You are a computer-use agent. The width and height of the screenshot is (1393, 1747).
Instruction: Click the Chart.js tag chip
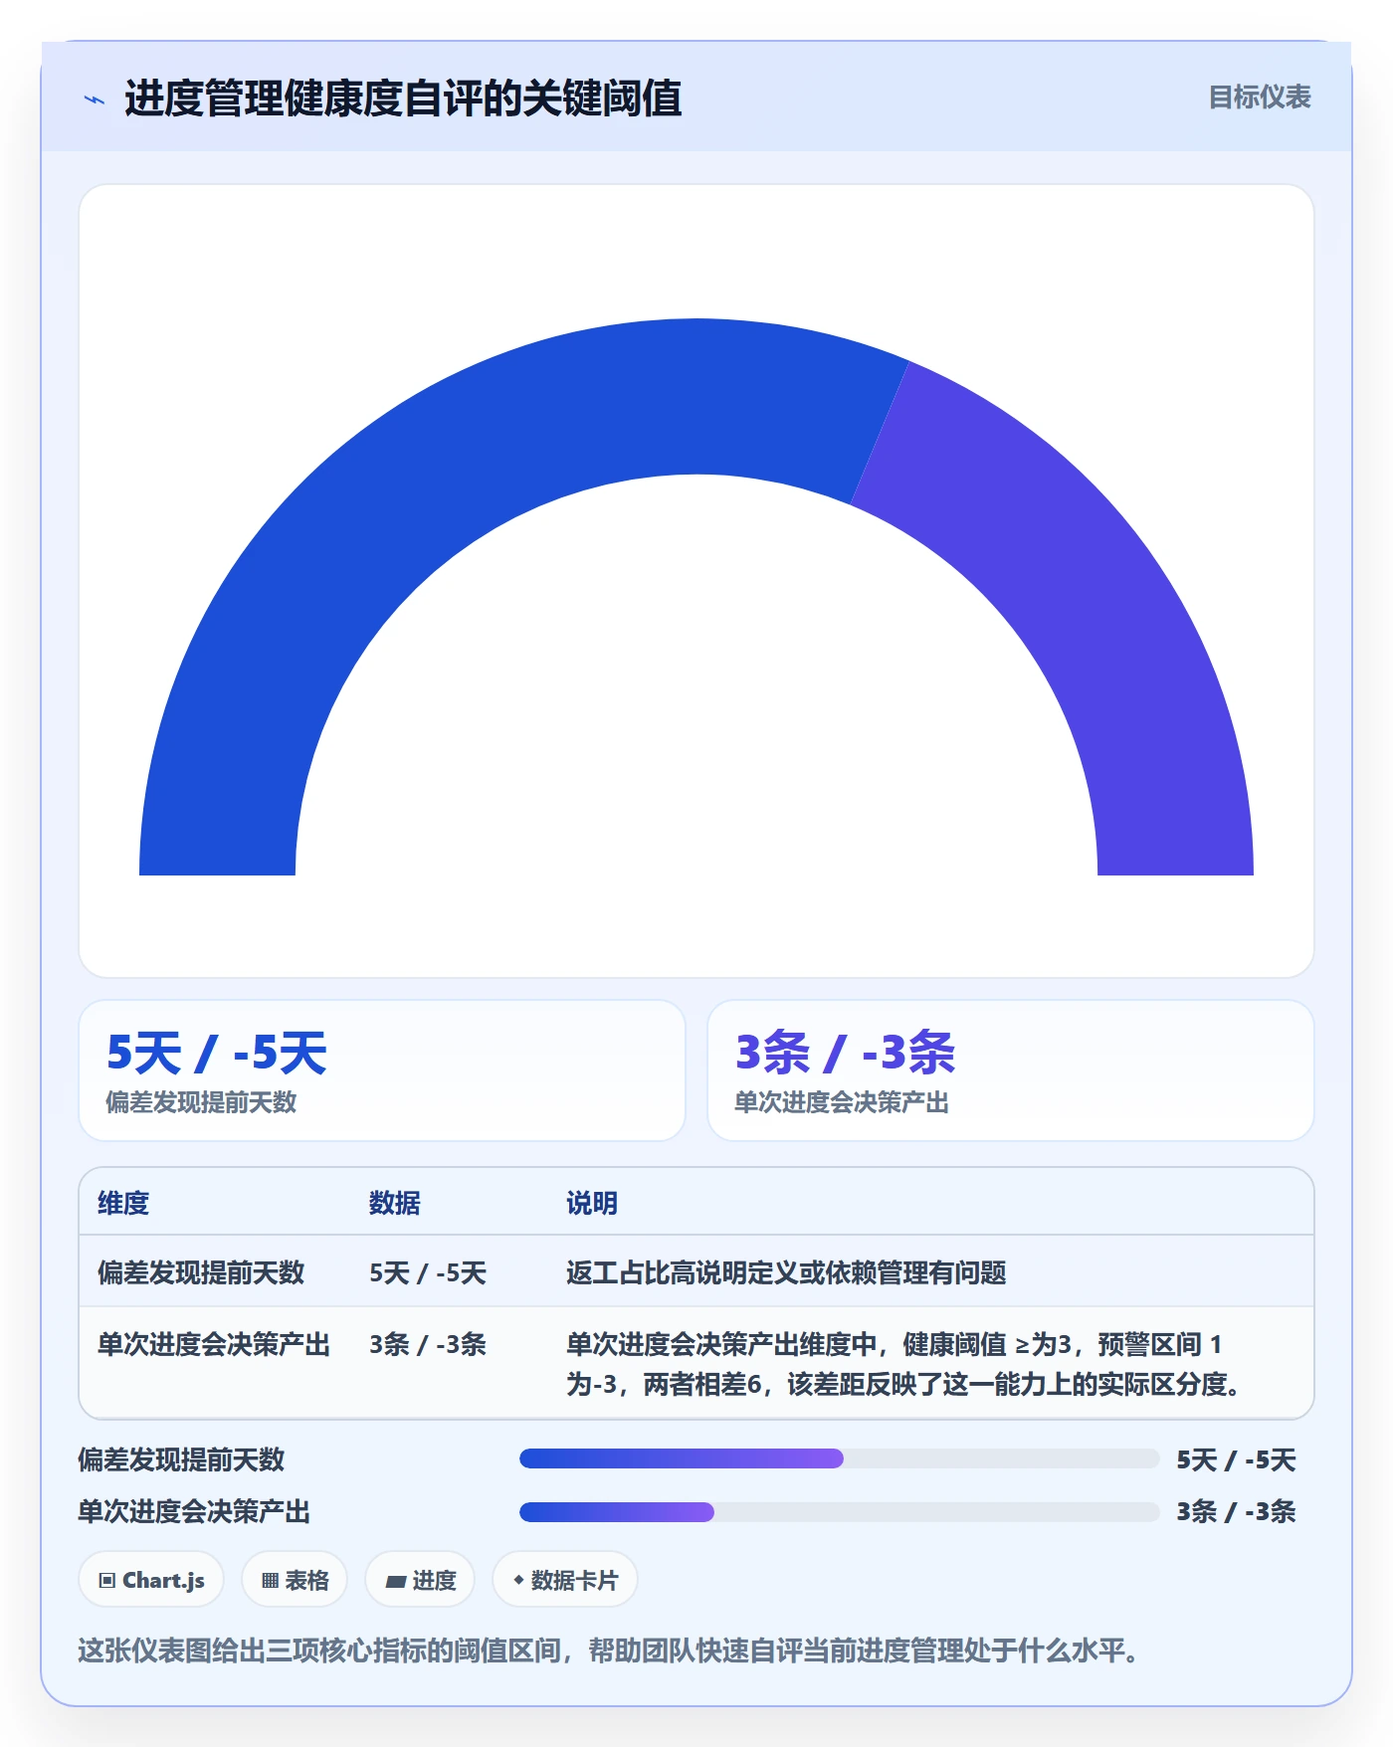tap(151, 1580)
